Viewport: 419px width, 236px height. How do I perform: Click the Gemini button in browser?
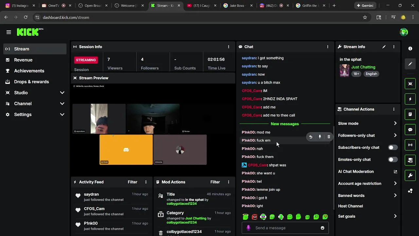point(365,6)
